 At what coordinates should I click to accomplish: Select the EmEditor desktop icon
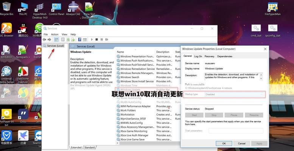[x=6, y=52]
